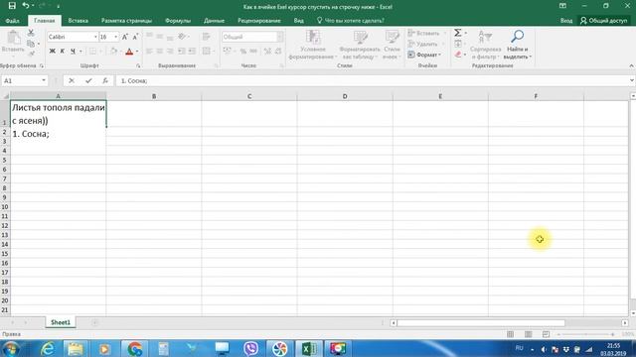This screenshot has width=636, height=357.
Task: Click the Undo arrow in title bar
Action: coord(26,6)
